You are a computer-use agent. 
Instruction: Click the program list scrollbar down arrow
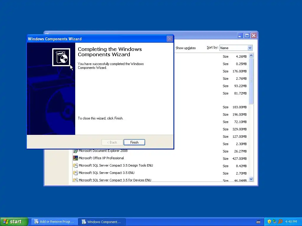coord(251,179)
